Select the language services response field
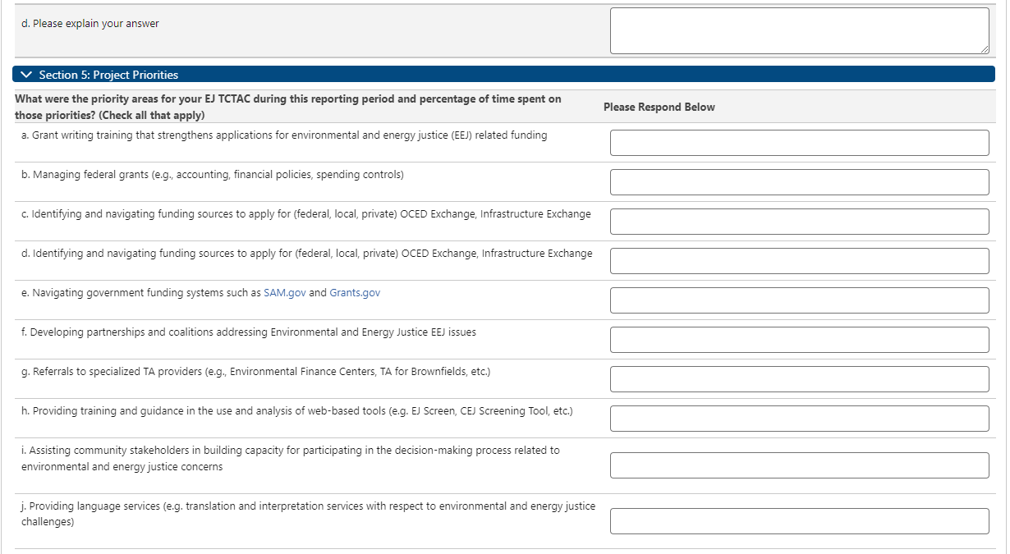This screenshot has height=554, width=1010. [x=799, y=521]
